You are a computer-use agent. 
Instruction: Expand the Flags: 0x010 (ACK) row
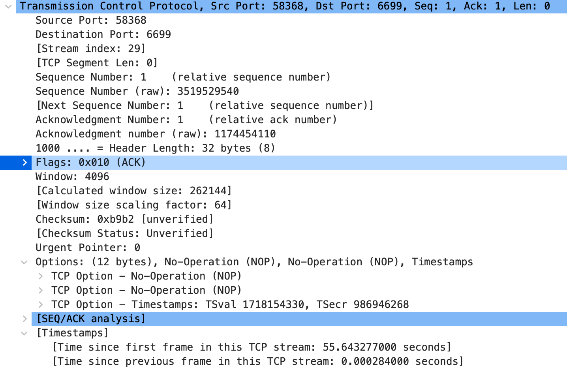point(24,162)
